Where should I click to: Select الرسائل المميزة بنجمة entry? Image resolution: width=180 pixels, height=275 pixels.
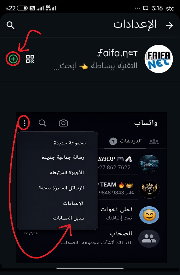[61, 188]
